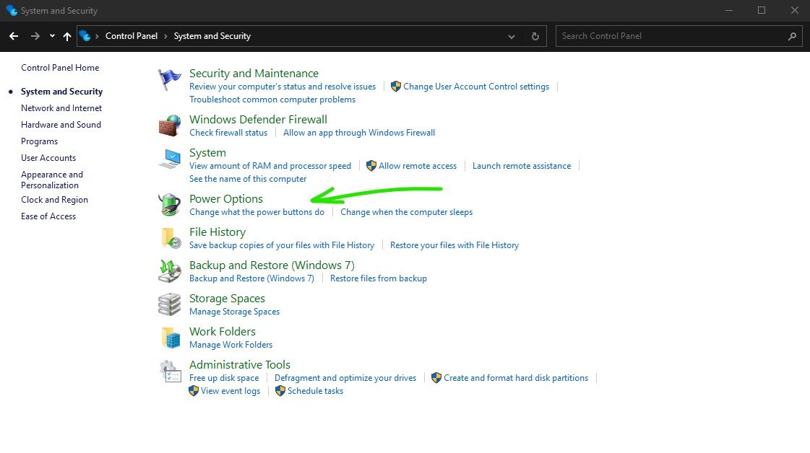Open Control Panel Home in sidebar
The width and height of the screenshot is (810, 453).
[x=60, y=68]
